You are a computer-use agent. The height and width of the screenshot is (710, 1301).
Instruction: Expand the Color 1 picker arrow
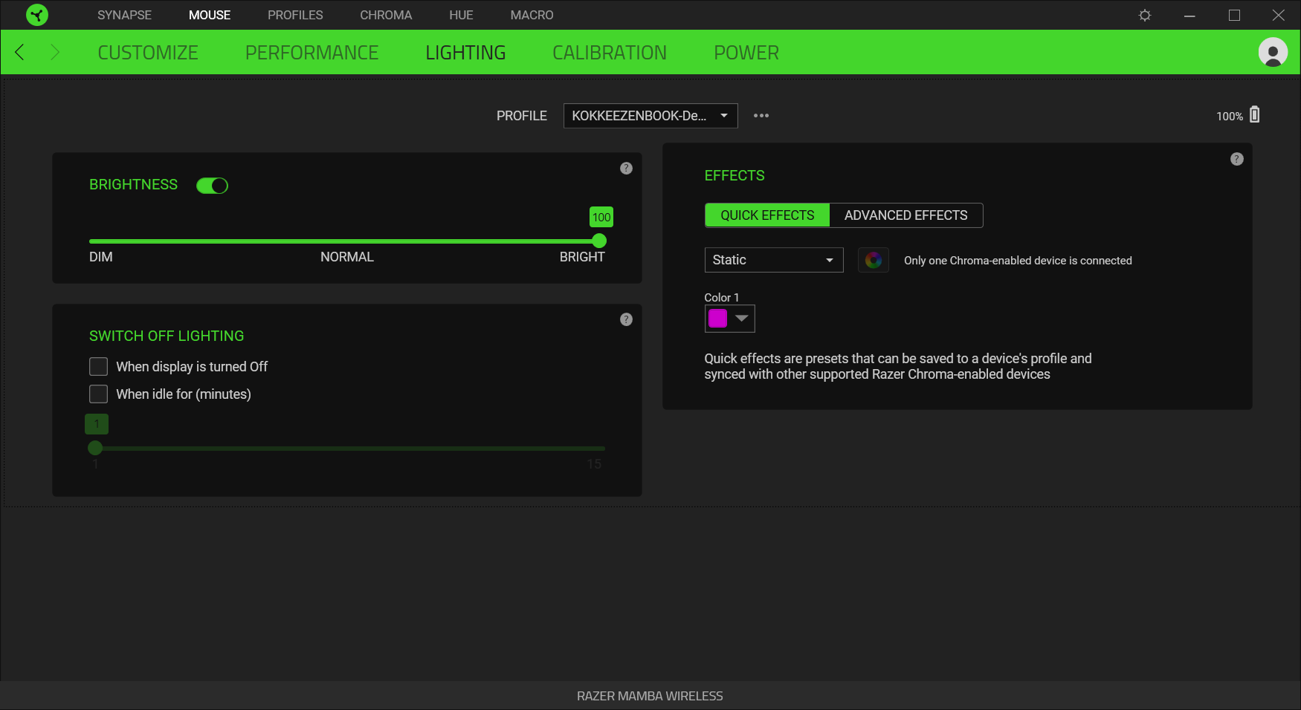coord(742,319)
